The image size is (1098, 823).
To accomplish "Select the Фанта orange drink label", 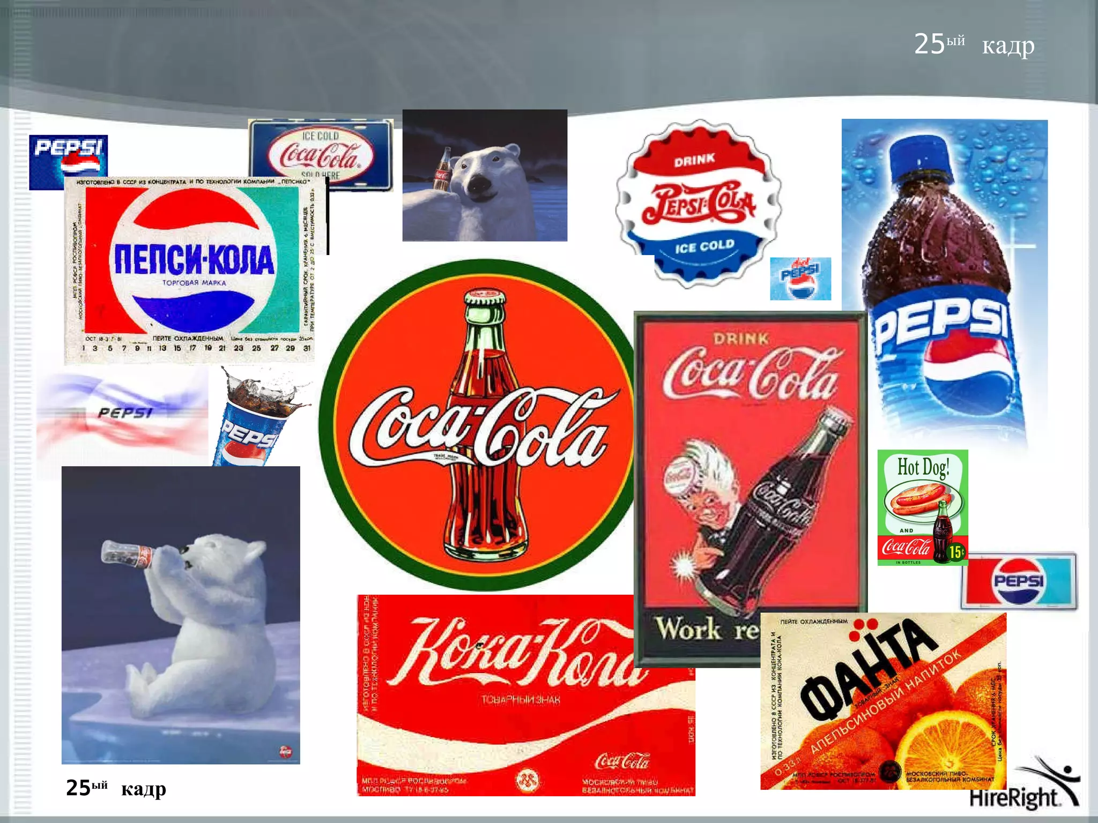I will click(x=883, y=702).
